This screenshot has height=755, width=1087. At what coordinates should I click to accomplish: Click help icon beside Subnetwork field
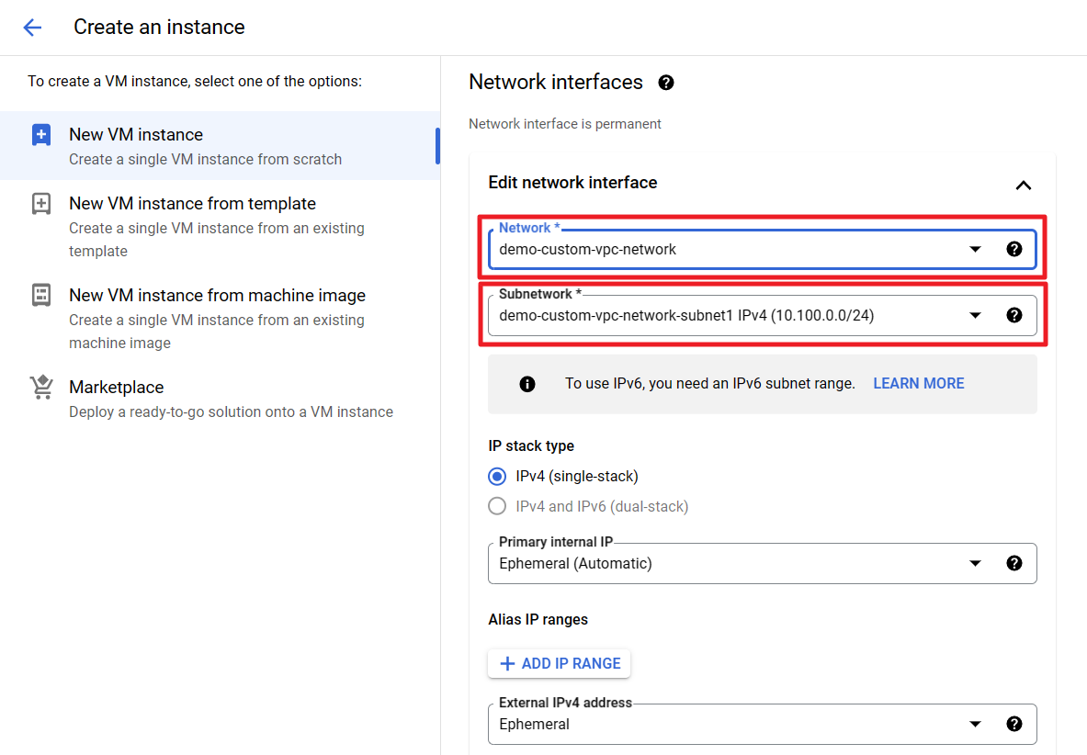click(x=1014, y=315)
